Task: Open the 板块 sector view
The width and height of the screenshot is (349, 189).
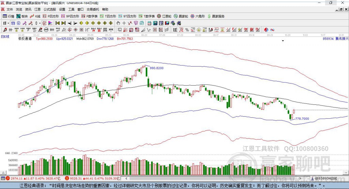Action: click(x=22, y=16)
